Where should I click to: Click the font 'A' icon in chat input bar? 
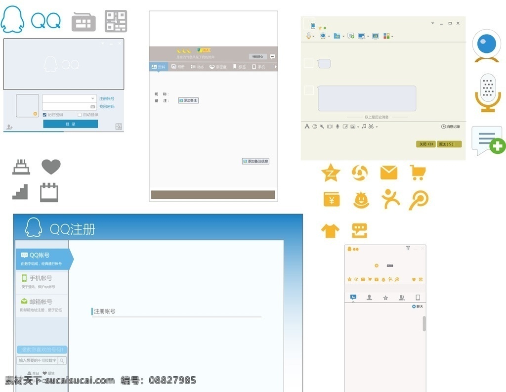[307, 126]
